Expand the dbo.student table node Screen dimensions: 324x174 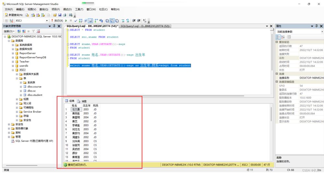(x=21, y=95)
